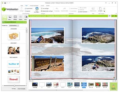119x92 pixels.
Task: Select the twitter logo thumbnail
Action: tap(14, 64)
